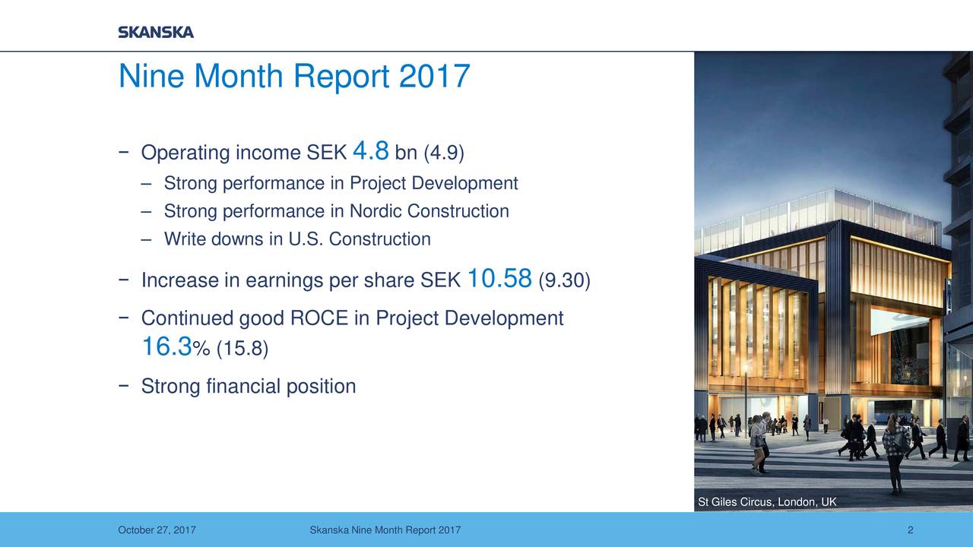Image resolution: width=973 pixels, height=547 pixels.
Task: Click the 'Strong financial position' bullet
Action: point(237,387)
